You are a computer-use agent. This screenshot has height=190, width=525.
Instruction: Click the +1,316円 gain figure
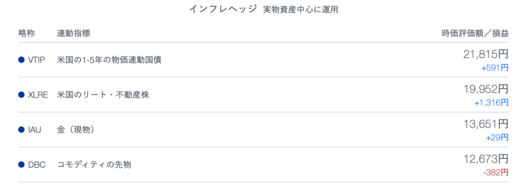pos(491,103)
